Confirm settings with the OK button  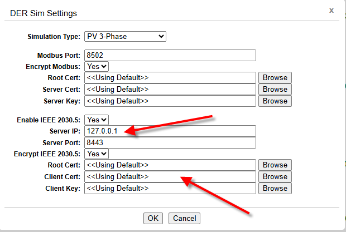(153, 218)
